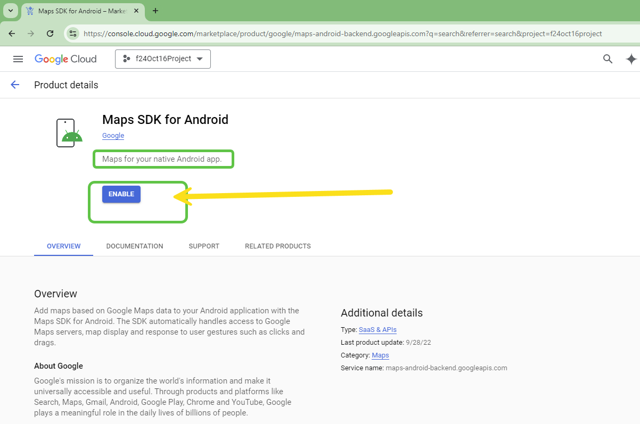The image size is (640, 424).
Task: Click the About Google subheading
Action: click(x=59, y=366)
